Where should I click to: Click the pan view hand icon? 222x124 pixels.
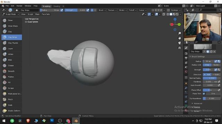[x=180, y=38]
